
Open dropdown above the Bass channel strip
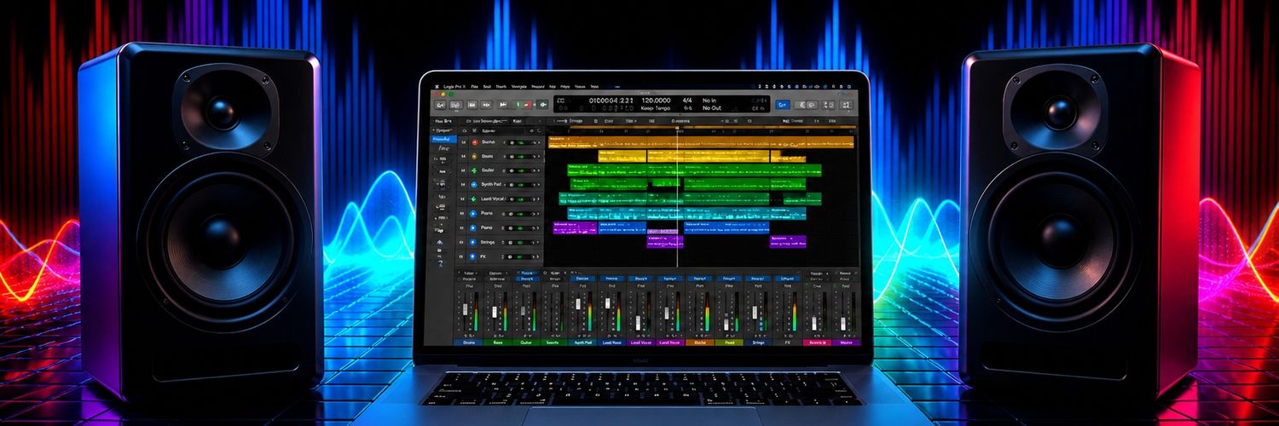coord(497,273)
